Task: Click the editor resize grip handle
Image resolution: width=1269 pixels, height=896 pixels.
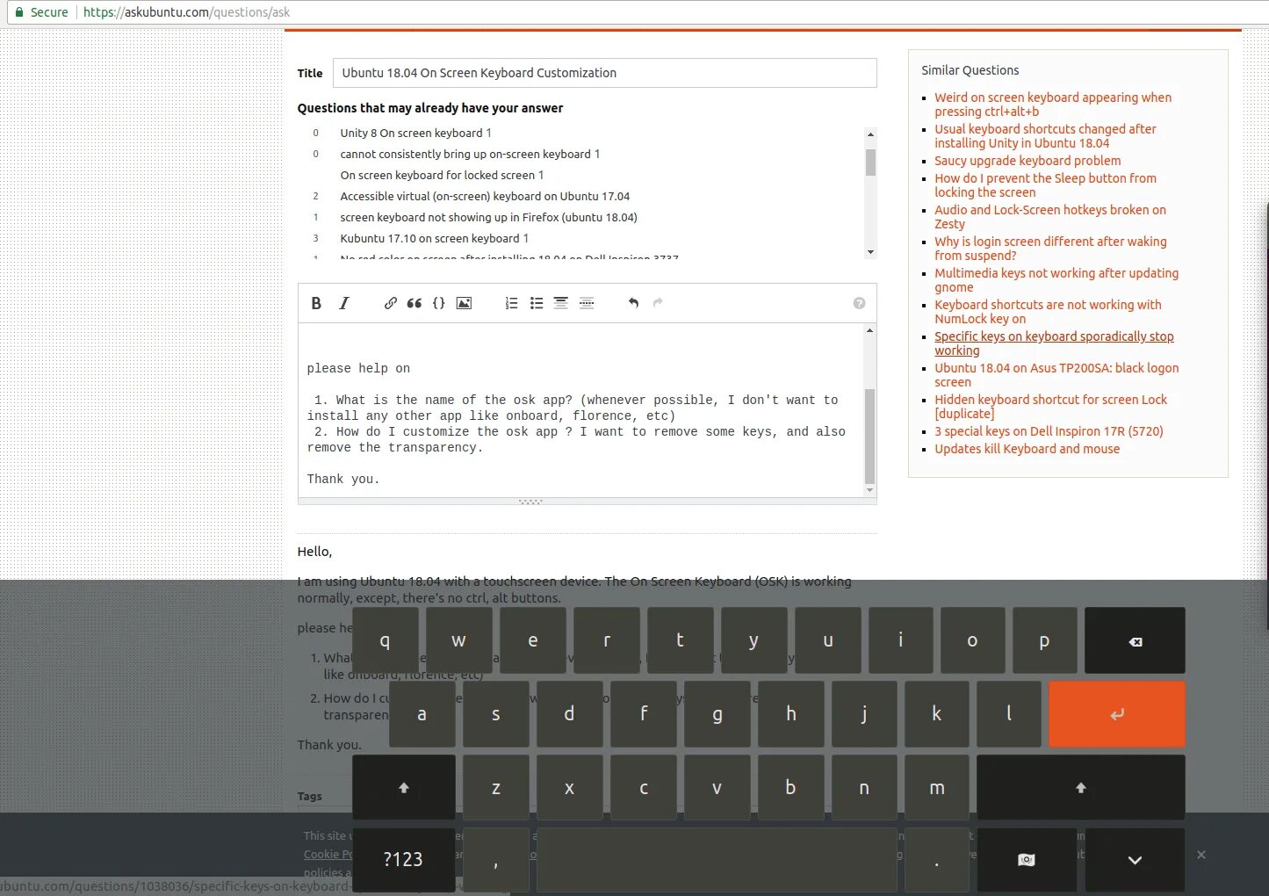Action: pyautogui.click(x=530, y=502)
